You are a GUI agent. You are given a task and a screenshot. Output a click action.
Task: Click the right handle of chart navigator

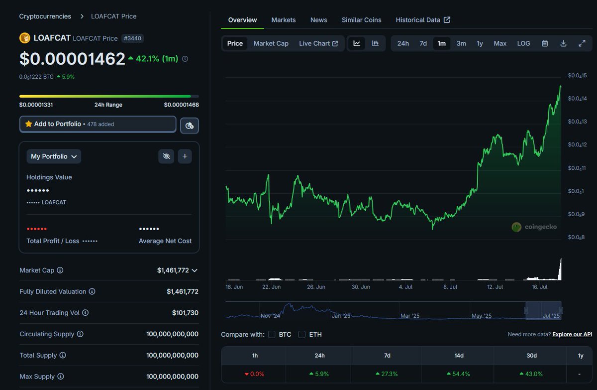pyautogui.click(x=561, y=310)
